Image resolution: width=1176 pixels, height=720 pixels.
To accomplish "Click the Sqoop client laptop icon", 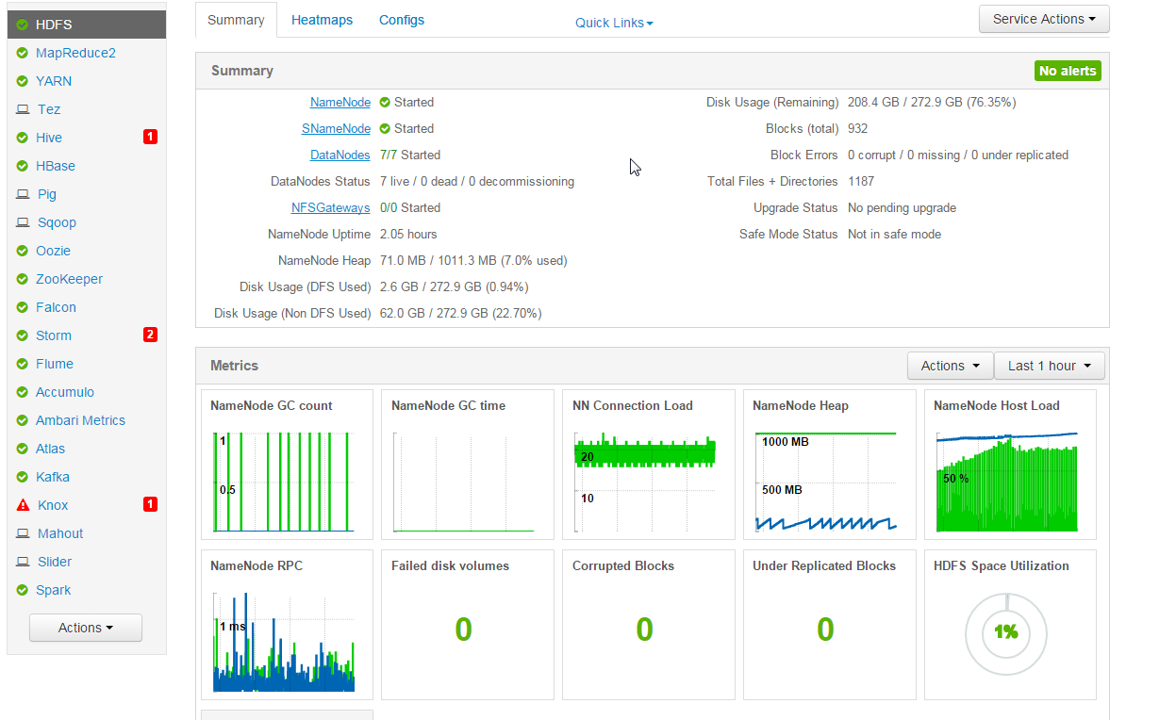I will (x=23, y=222).
